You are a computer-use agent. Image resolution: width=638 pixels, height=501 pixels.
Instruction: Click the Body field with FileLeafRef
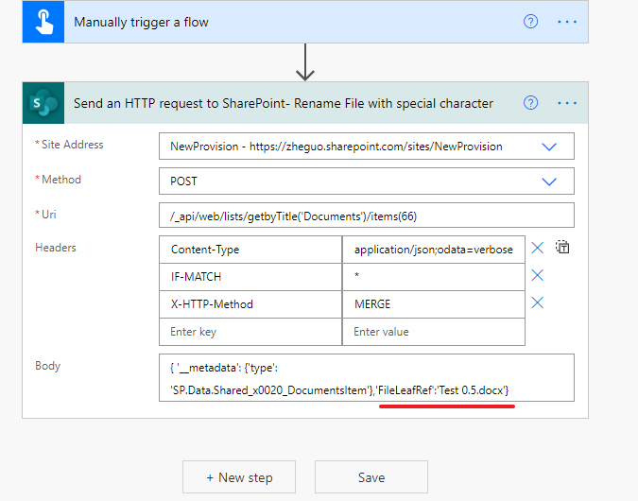tap(367, 378)
